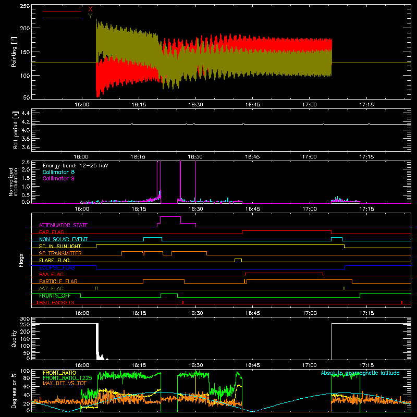Click the 3.6 value on the Roll period axis

[x=26, y=147]
